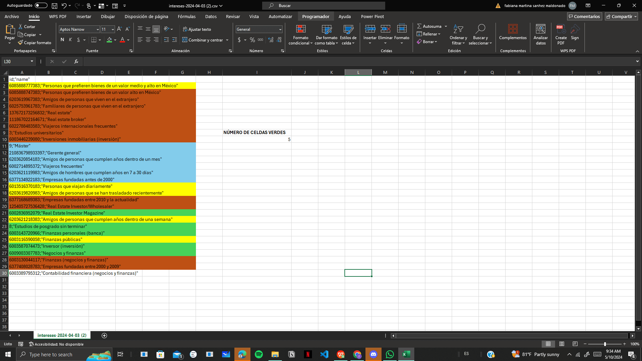Click the percent style icon
Screen dimensions: 642x361
pyautogui.click(x=252, y=40)
